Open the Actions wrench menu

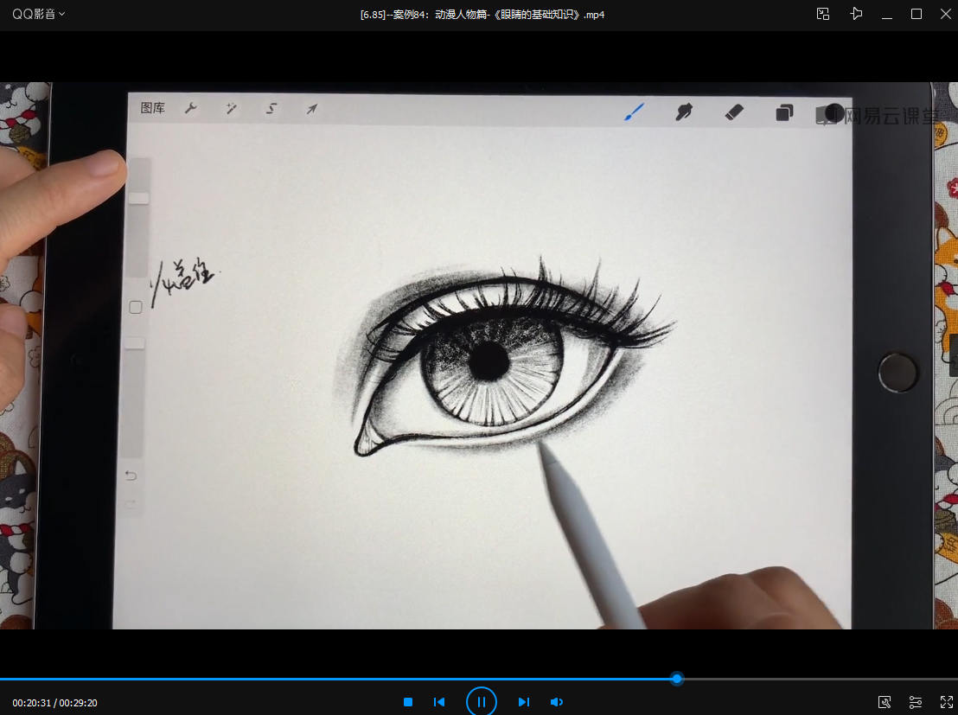click(x=191, y=109)
